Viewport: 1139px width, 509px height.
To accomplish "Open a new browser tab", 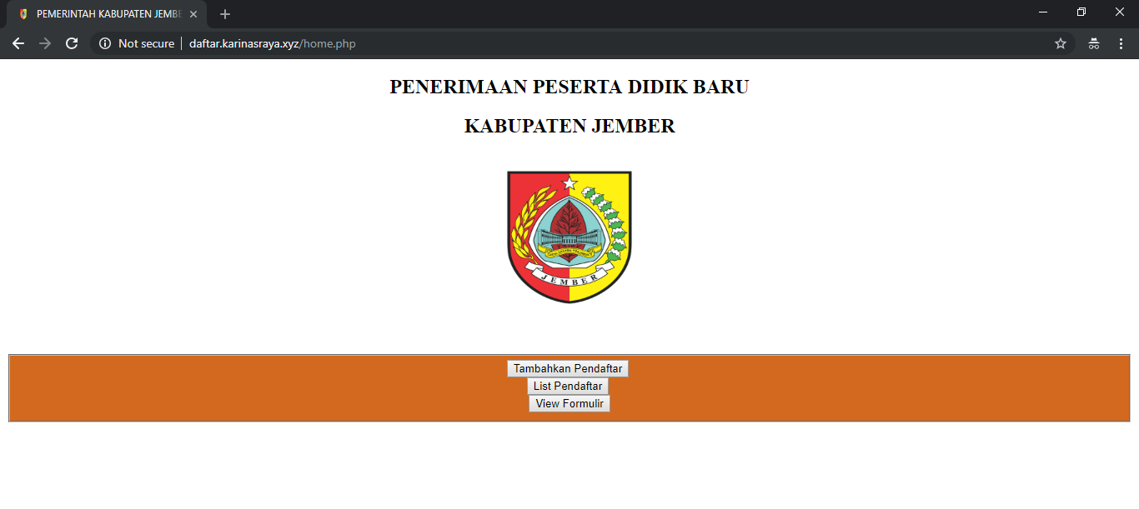I will (x=225, y=14).
